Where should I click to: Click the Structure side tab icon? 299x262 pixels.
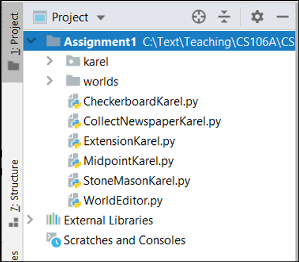[13, 222]
